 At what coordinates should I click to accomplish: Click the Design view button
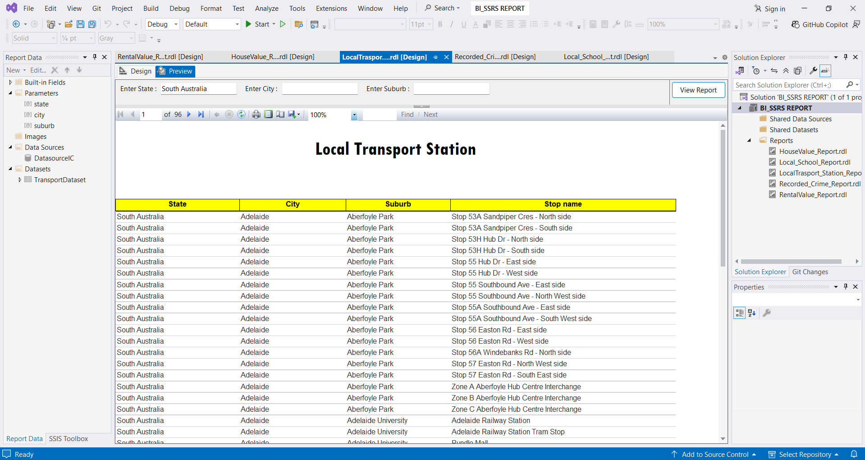coord(136,71)
